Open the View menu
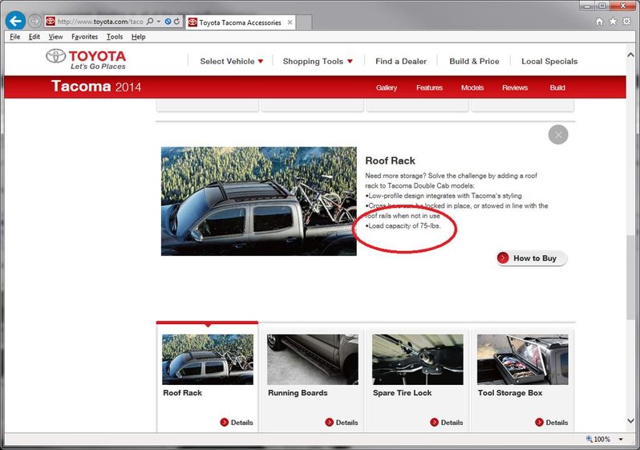 55,37
